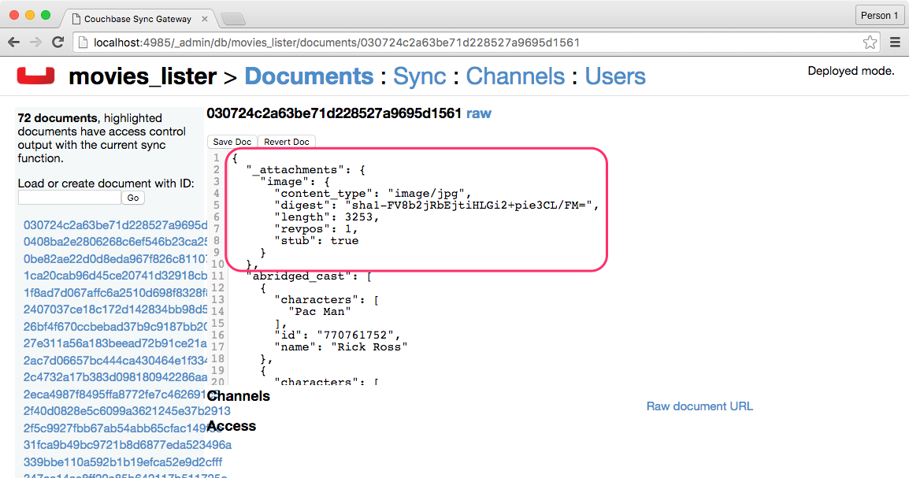Open the Sync section
This screenshot has height=478, width=909.
419,76
